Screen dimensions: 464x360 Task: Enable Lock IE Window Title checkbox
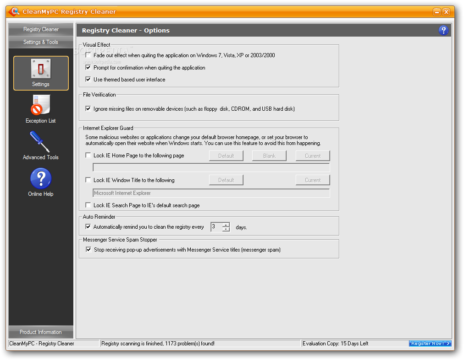coord(88,180)
